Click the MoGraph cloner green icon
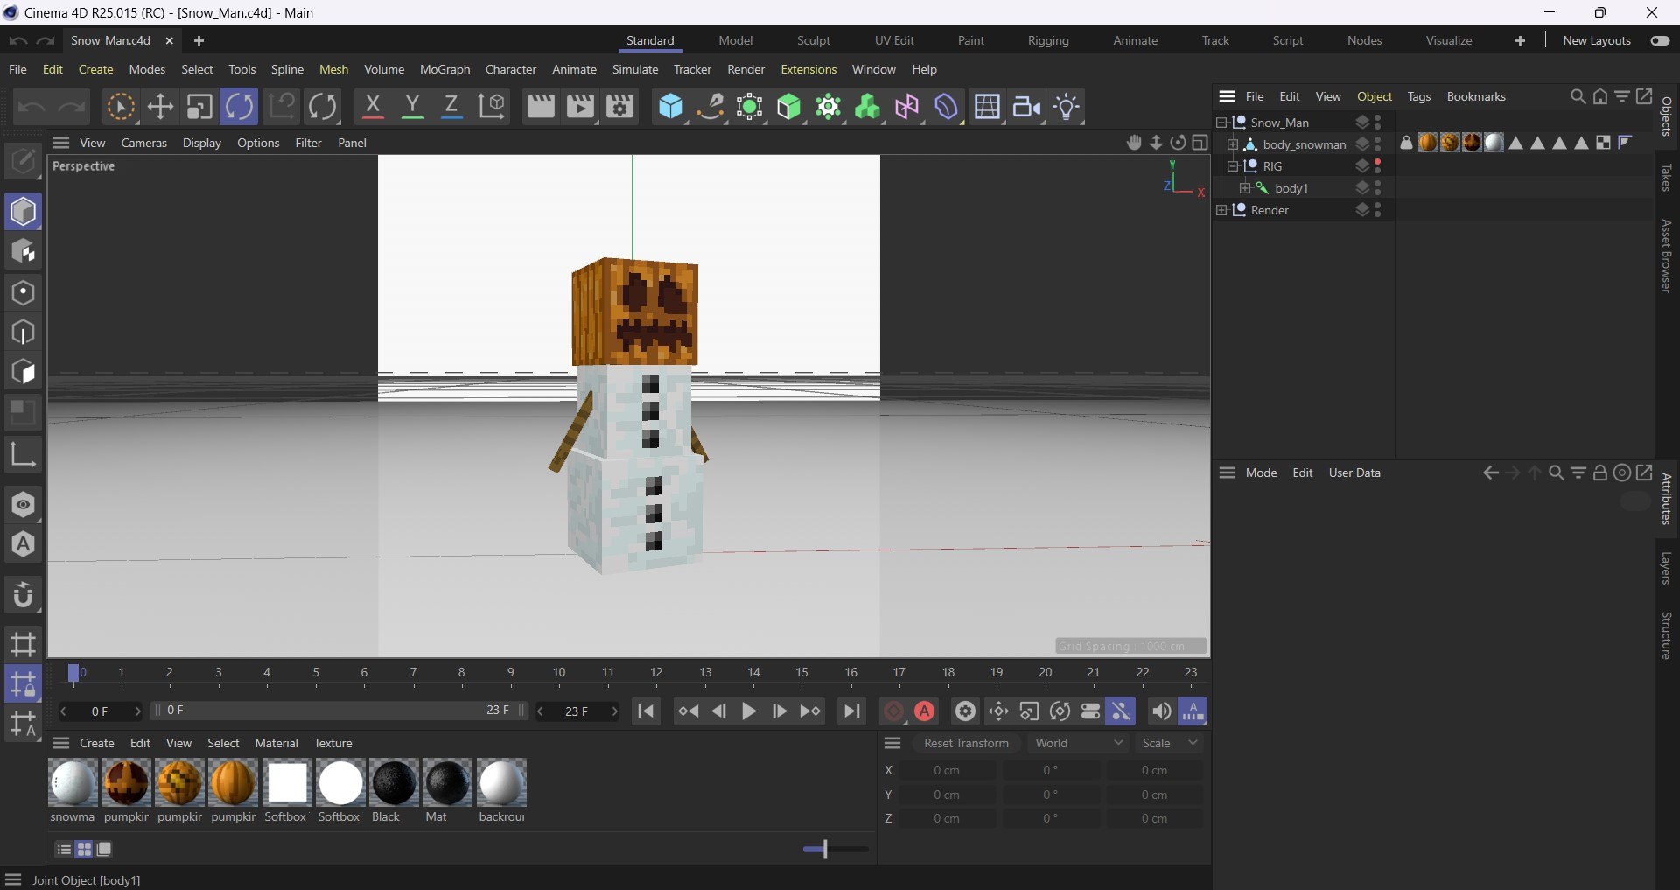The height and width of the screenshot is (890, 1680). 867,107
